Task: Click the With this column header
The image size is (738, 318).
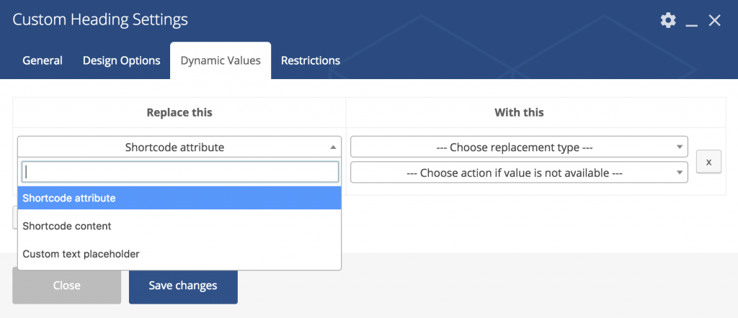Action: tap(519, 113)
